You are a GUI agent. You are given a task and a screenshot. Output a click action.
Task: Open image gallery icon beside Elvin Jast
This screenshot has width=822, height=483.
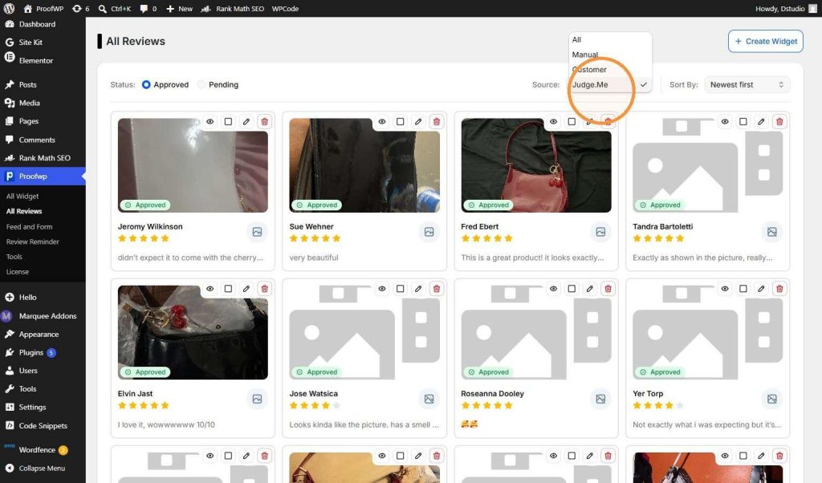click(257, 399)
